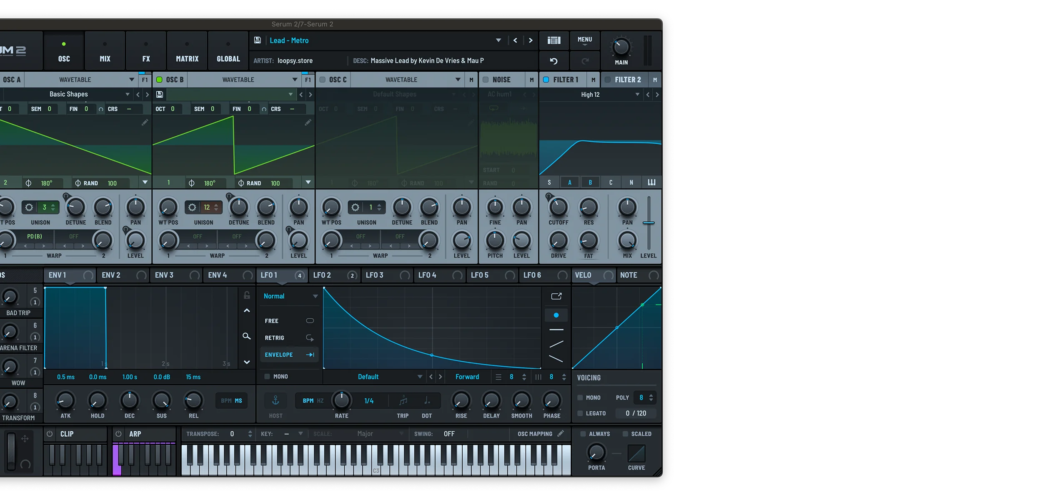1042x500 pixels.
Task: Toggle FILTER 1 on/off
Action: pyautogui.click(x=546, y=80)
